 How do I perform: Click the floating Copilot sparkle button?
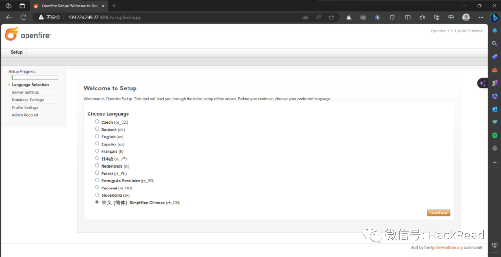(x=482, y=83)
